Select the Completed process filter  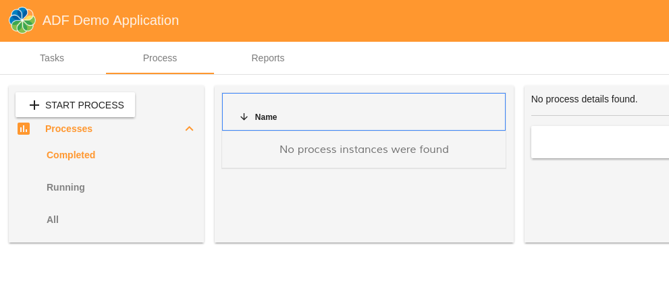tap(71, 155)
